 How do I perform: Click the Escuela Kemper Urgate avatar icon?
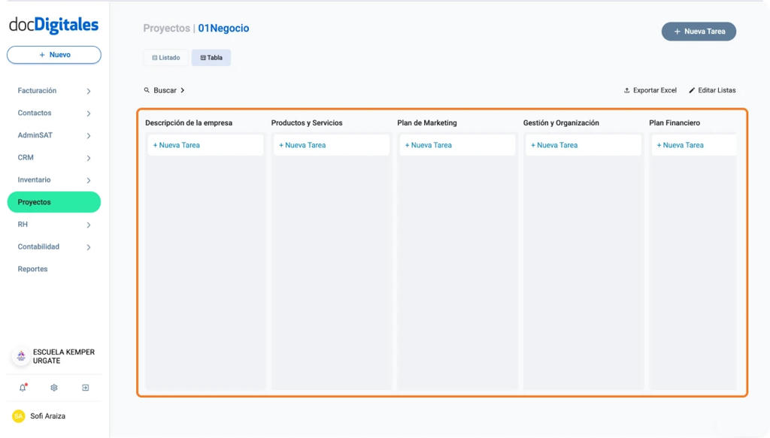pyautogui.click(x=20, y=356)
